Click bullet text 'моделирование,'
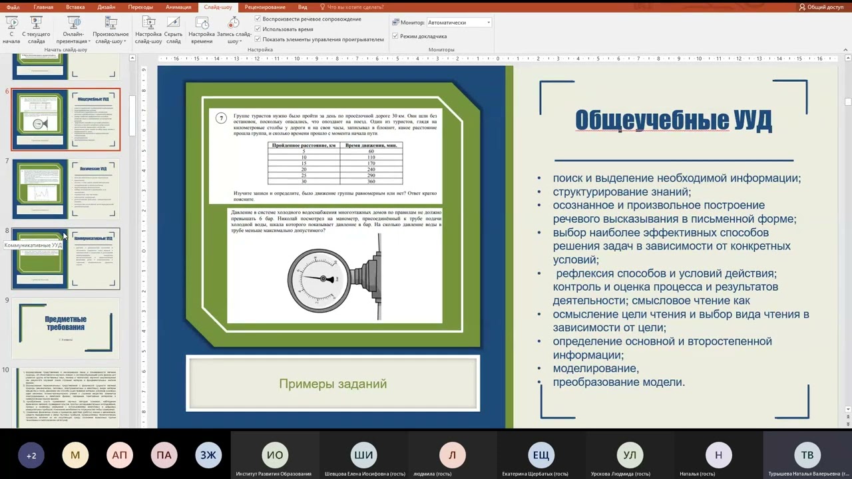Screen dimensions: 852x479 (596, 368)
